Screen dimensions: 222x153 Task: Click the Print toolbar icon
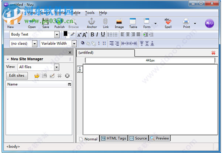(186, 23)
